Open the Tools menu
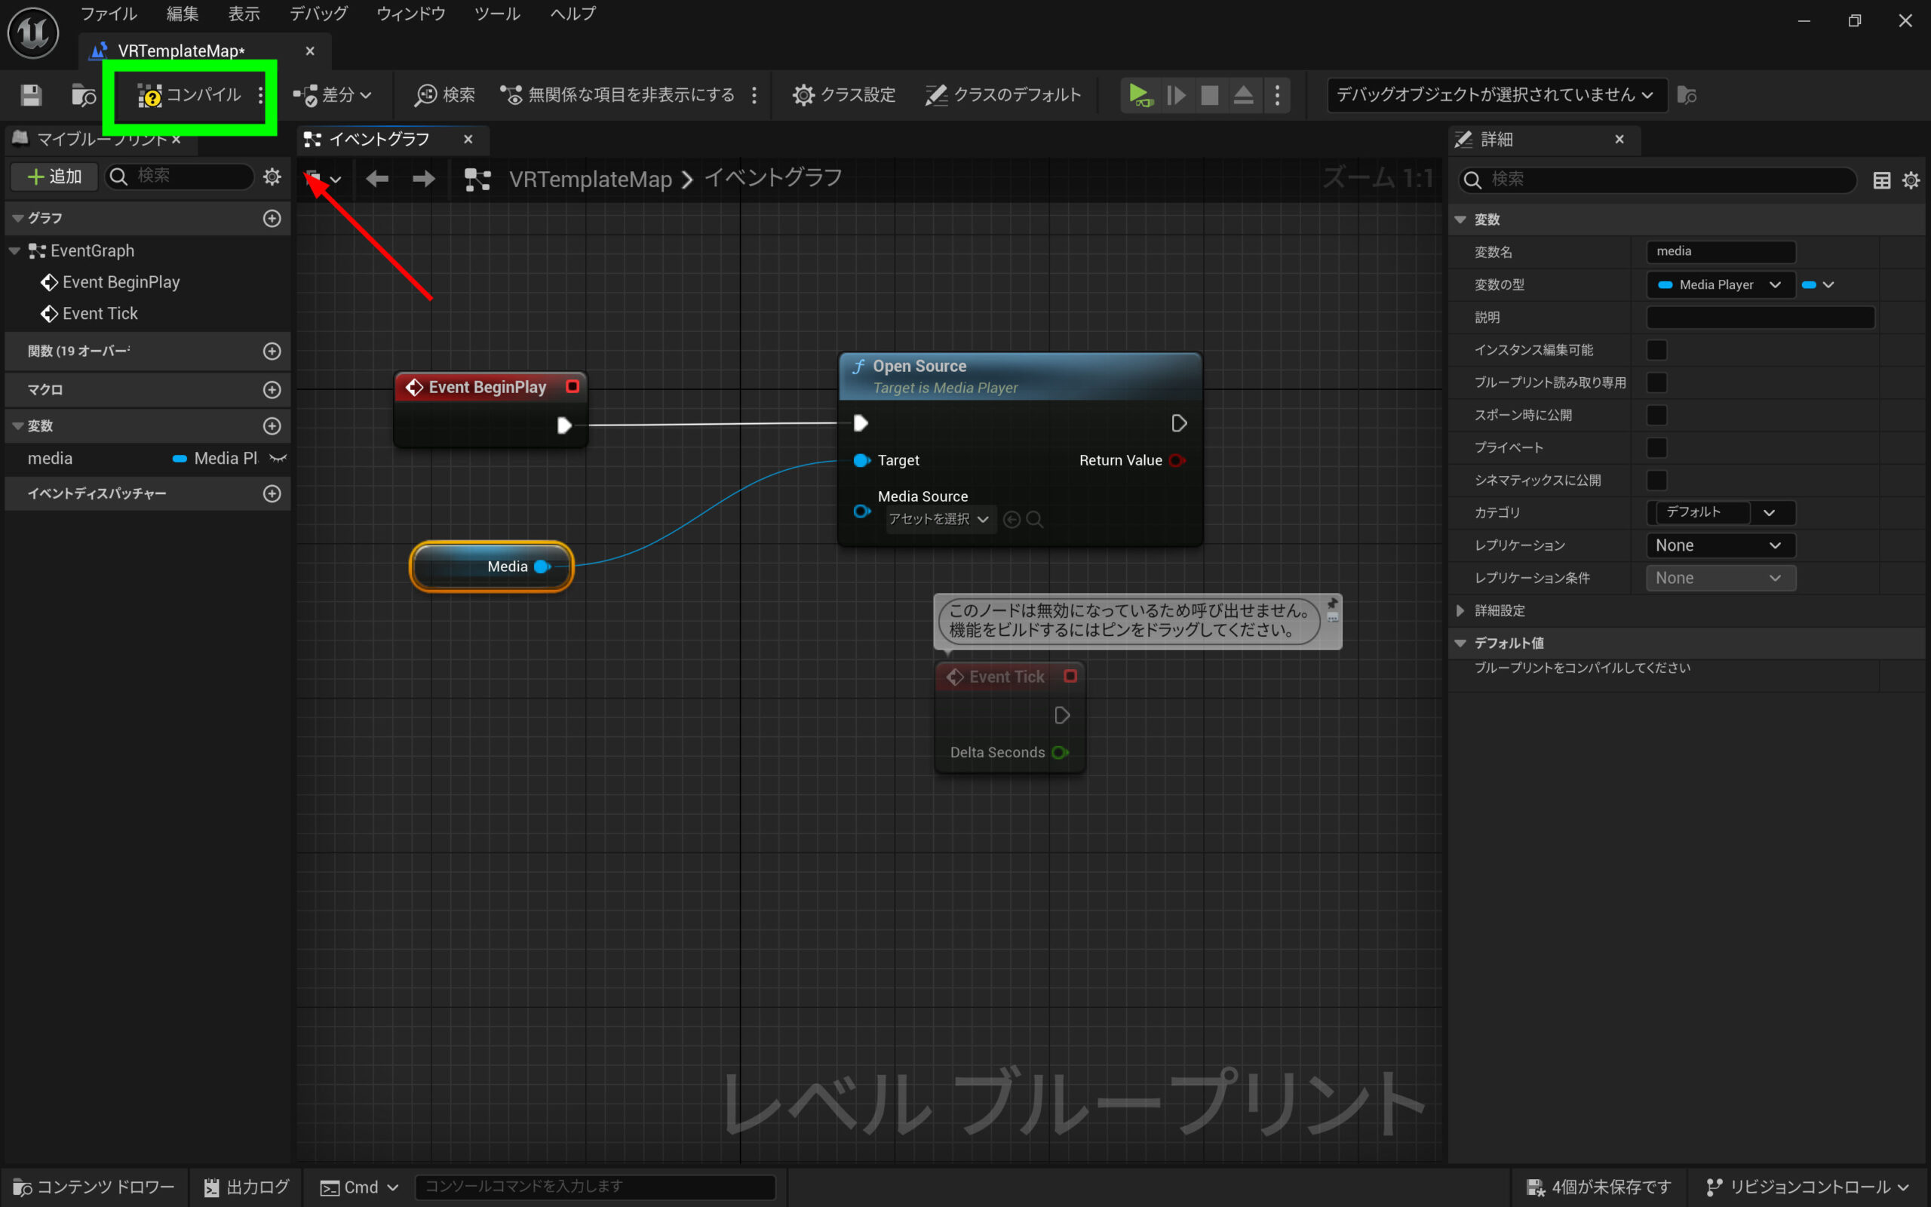The height and width of the screenshot is (1207, 1931). 496,14
